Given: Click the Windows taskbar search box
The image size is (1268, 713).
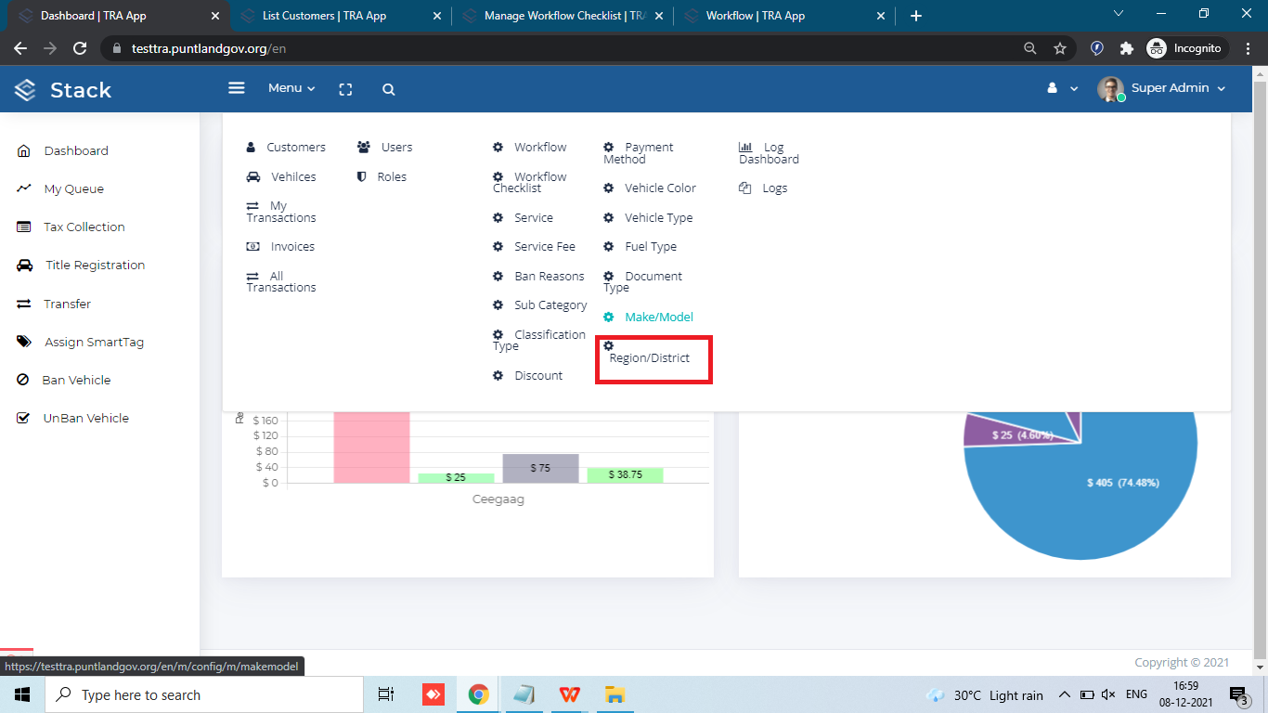Looking at the screenshot, I should [x=204, y=694].
